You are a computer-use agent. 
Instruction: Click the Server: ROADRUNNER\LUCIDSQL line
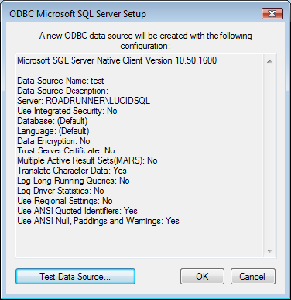84,101
